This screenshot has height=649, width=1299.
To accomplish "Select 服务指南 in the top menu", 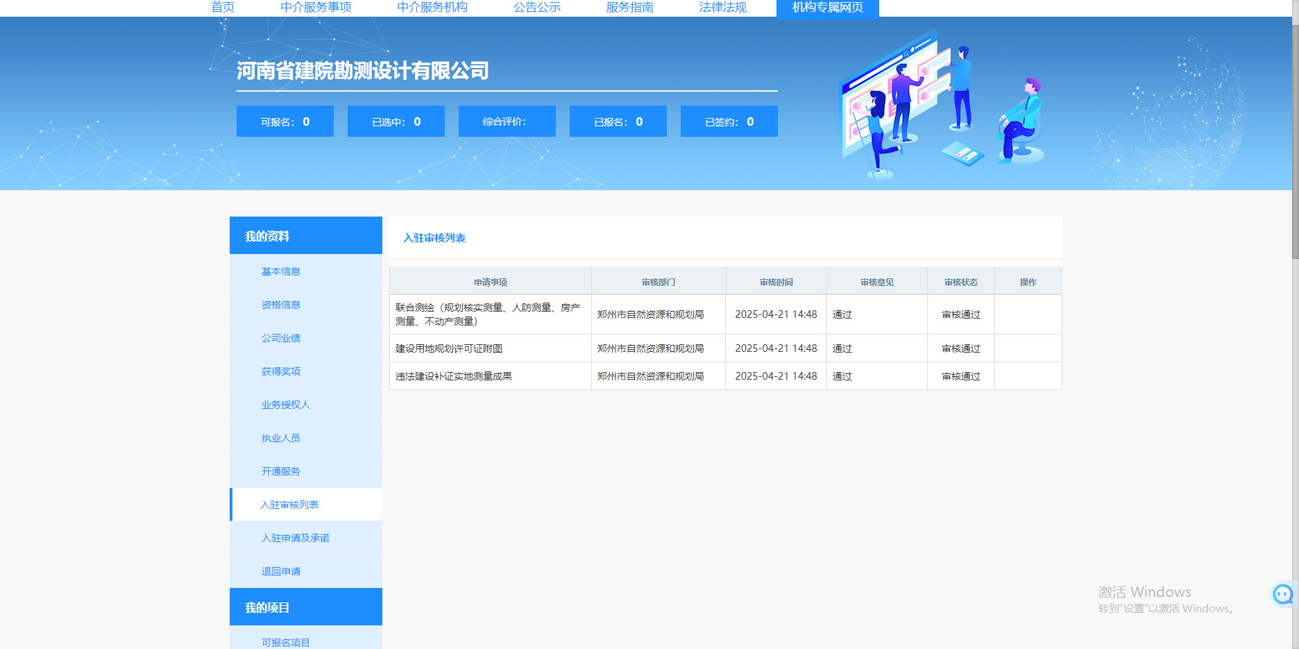I will tap(629, 8).
